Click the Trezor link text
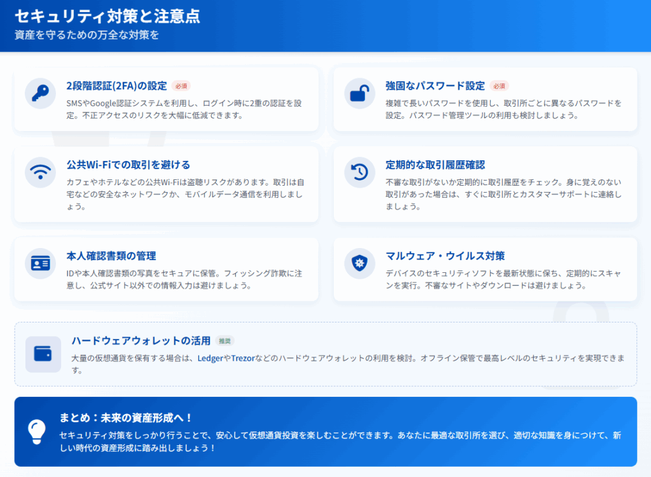Screen dimensions: 651x477 tap(242, 359)
